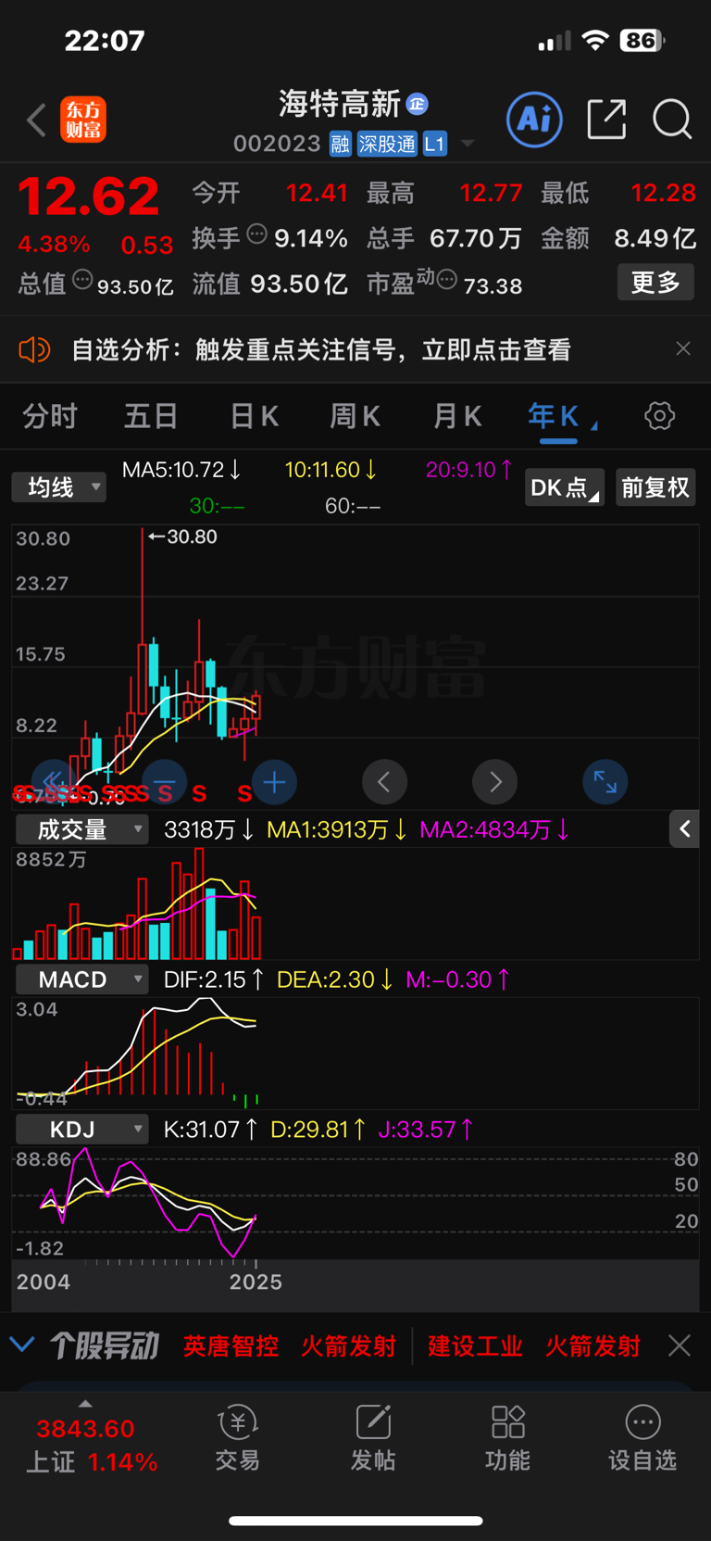Switch to the 分时 tab

pyautogui.click(x=50, y=416)
